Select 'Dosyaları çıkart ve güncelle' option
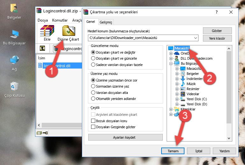Image resolution: width=245 pixels, height=165 pixels. [93, 58]
